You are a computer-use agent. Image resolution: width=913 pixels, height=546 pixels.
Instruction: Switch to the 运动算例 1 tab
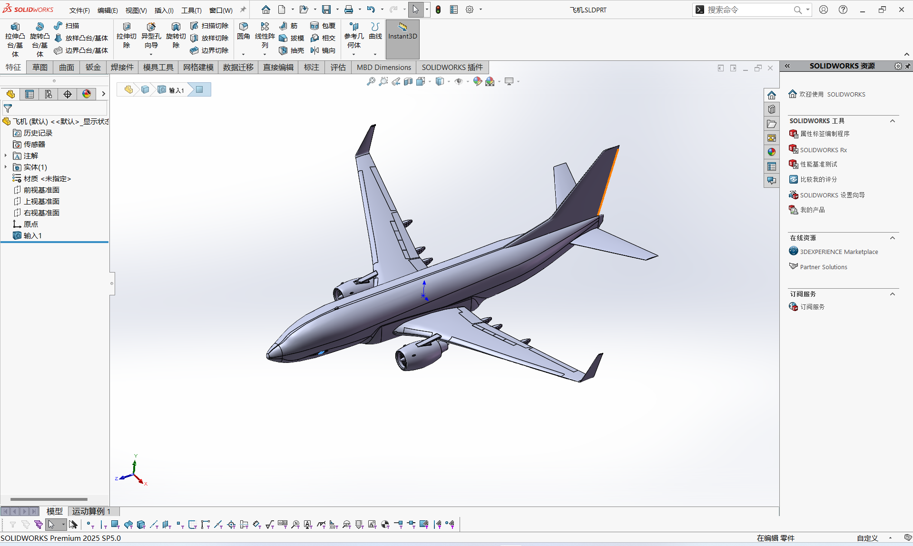coord(91,511)
